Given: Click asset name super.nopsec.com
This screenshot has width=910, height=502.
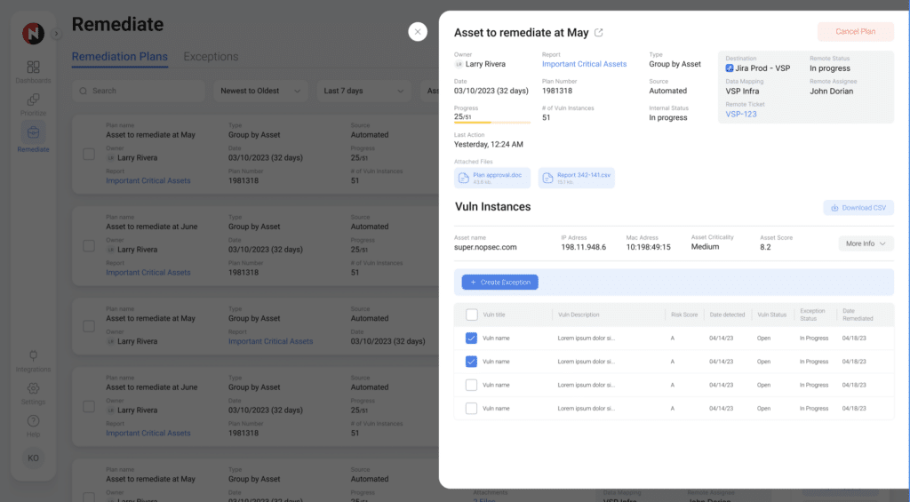Looking at the screenshot, I should coord(485,247).
